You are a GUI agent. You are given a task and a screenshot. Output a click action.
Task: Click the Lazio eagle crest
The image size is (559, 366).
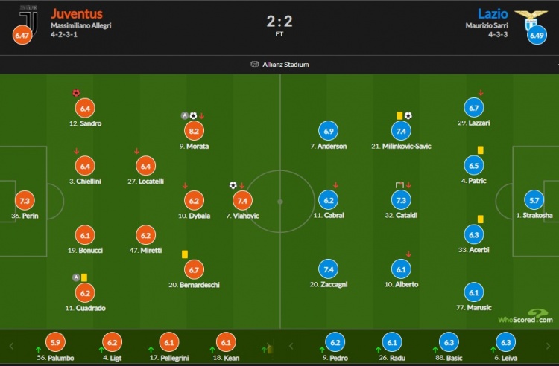coord(531,19)
